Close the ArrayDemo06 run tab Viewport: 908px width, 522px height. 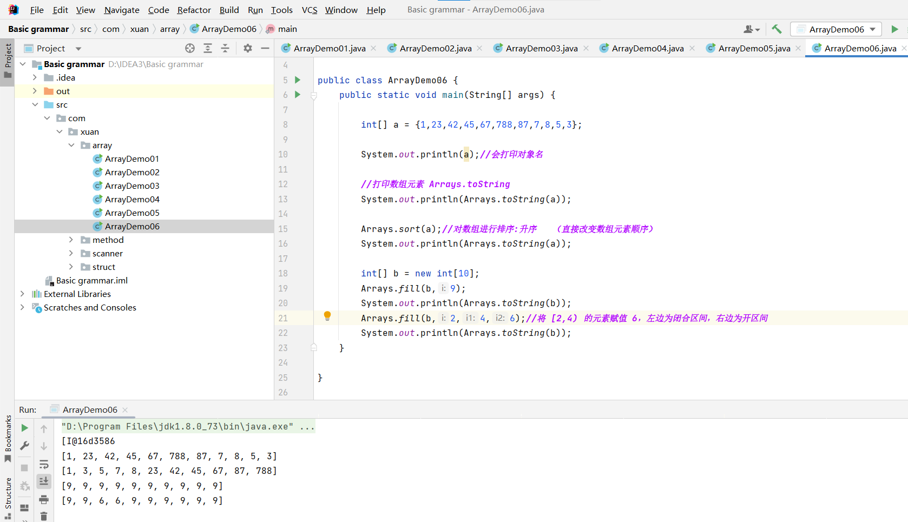pyautogui.click(x=125, y=409)
